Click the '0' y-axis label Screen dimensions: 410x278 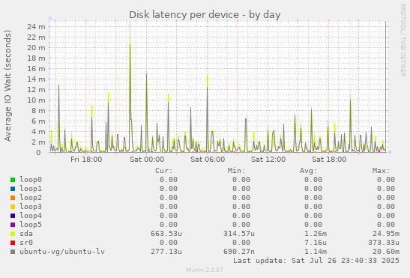38,152
